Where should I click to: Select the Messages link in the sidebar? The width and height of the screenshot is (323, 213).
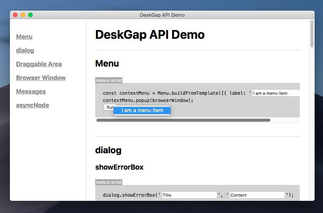tap(31, 91)
